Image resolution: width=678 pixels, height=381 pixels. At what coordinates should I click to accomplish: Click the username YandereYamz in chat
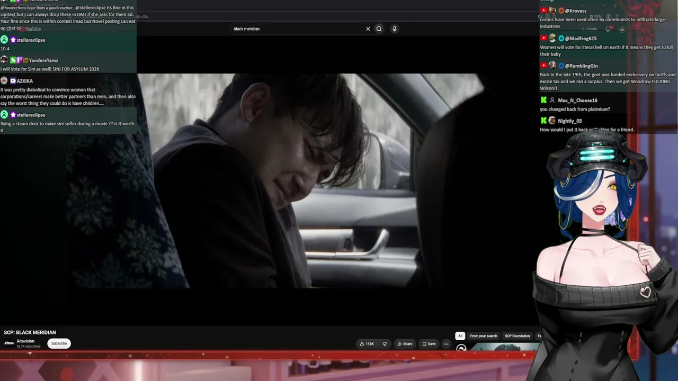(43, 60)
